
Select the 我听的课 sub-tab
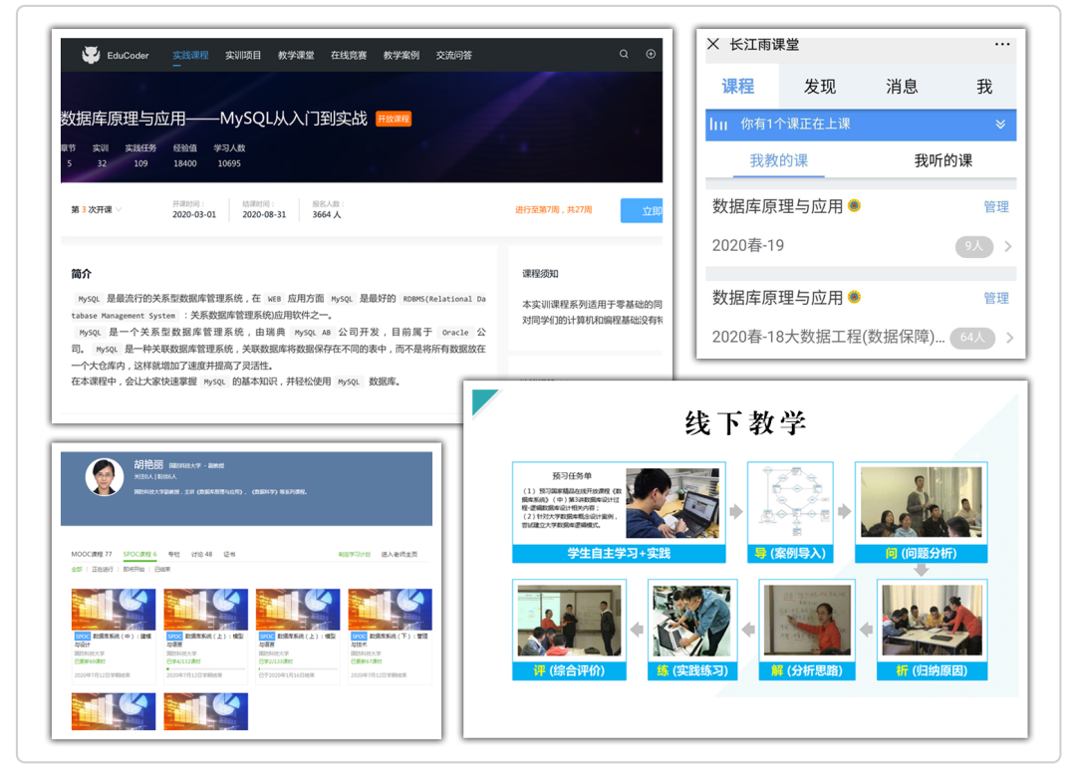(942, 160)
